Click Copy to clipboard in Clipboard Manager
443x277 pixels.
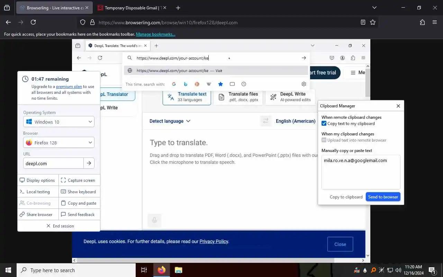pyautogui.click(x=346, y=197)
